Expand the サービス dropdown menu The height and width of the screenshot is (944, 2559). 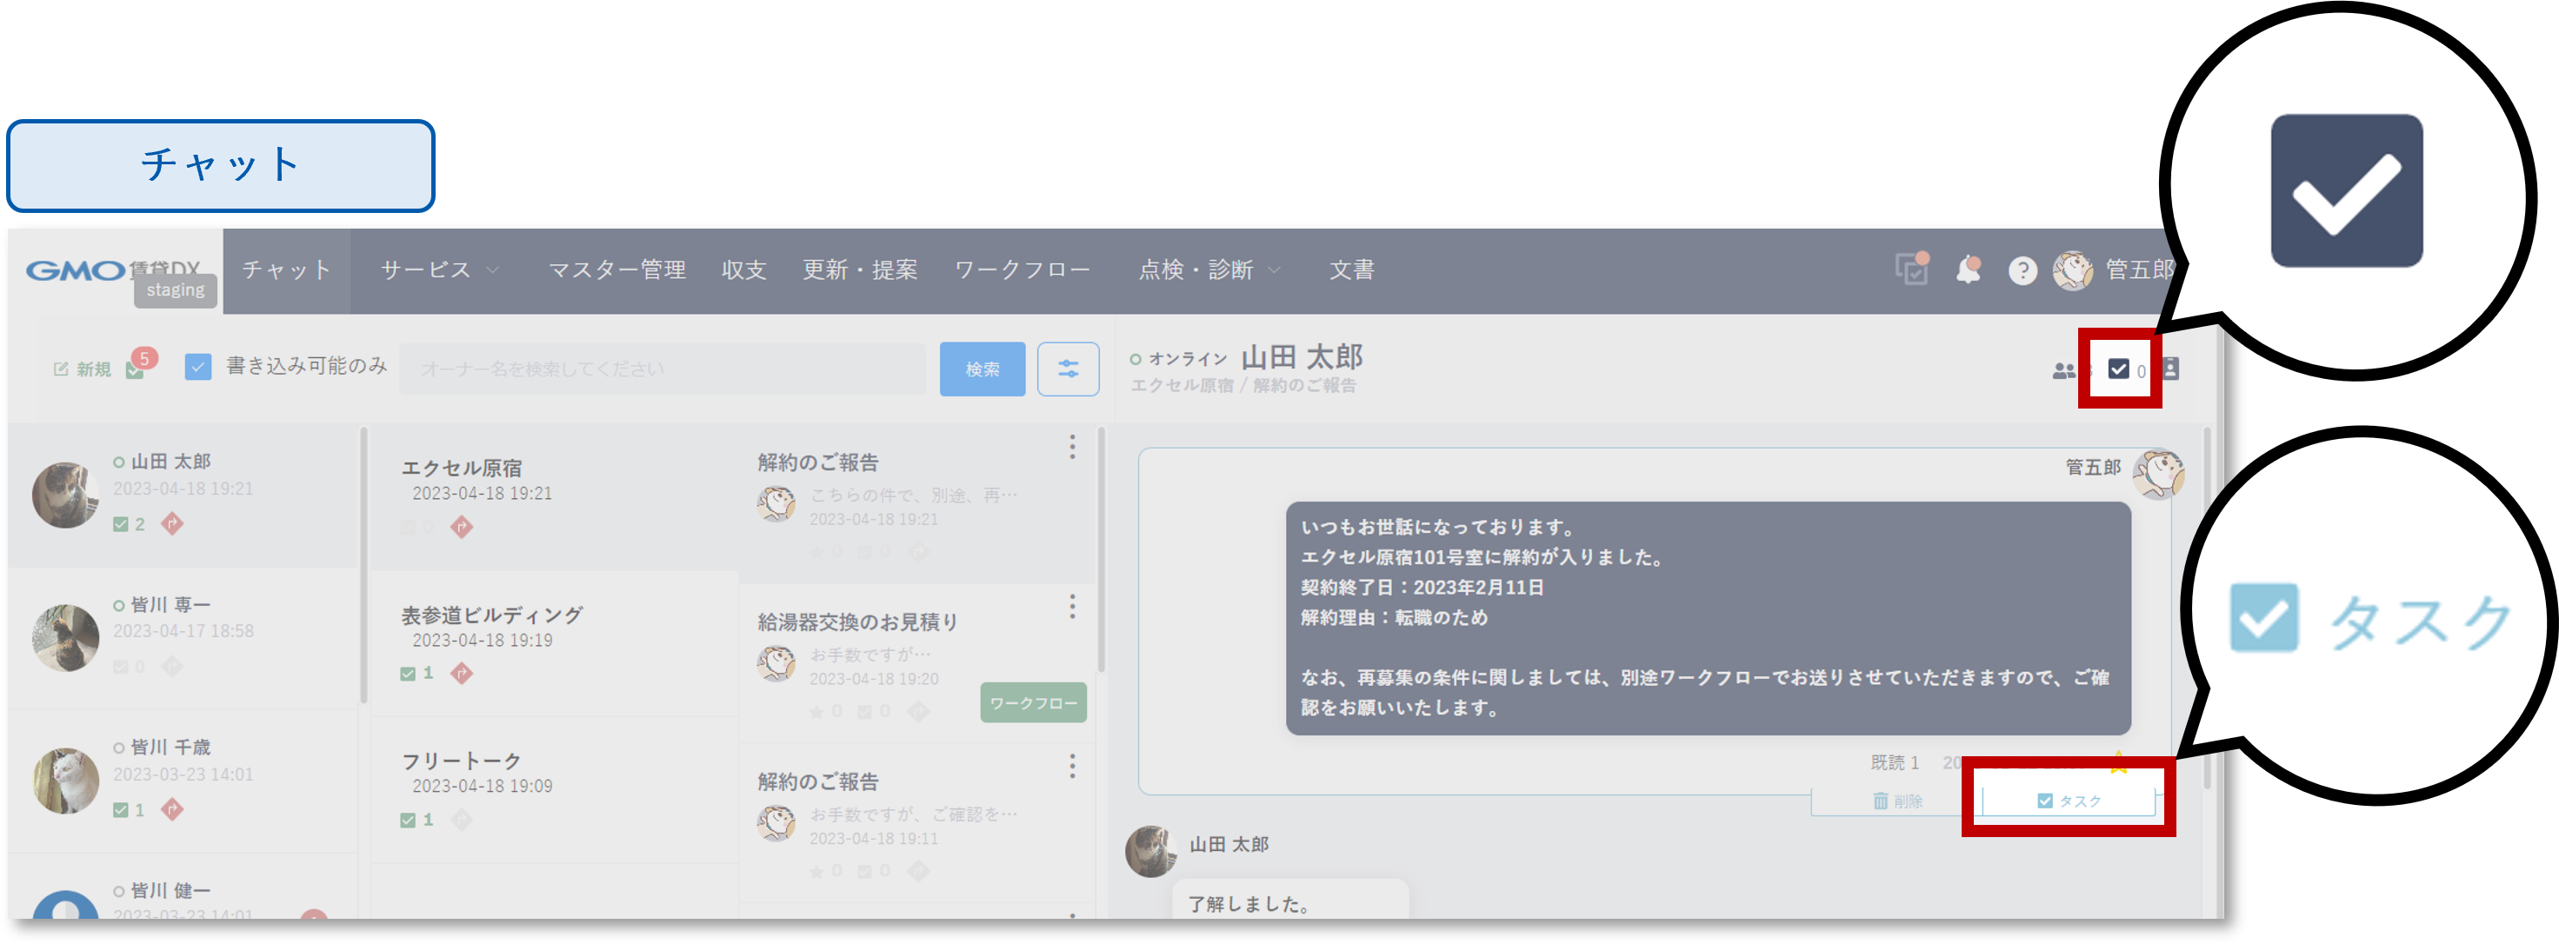(x=439, y=270)
